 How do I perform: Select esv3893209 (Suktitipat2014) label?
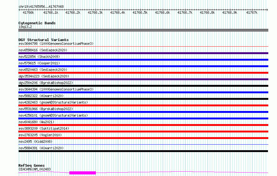44,128
